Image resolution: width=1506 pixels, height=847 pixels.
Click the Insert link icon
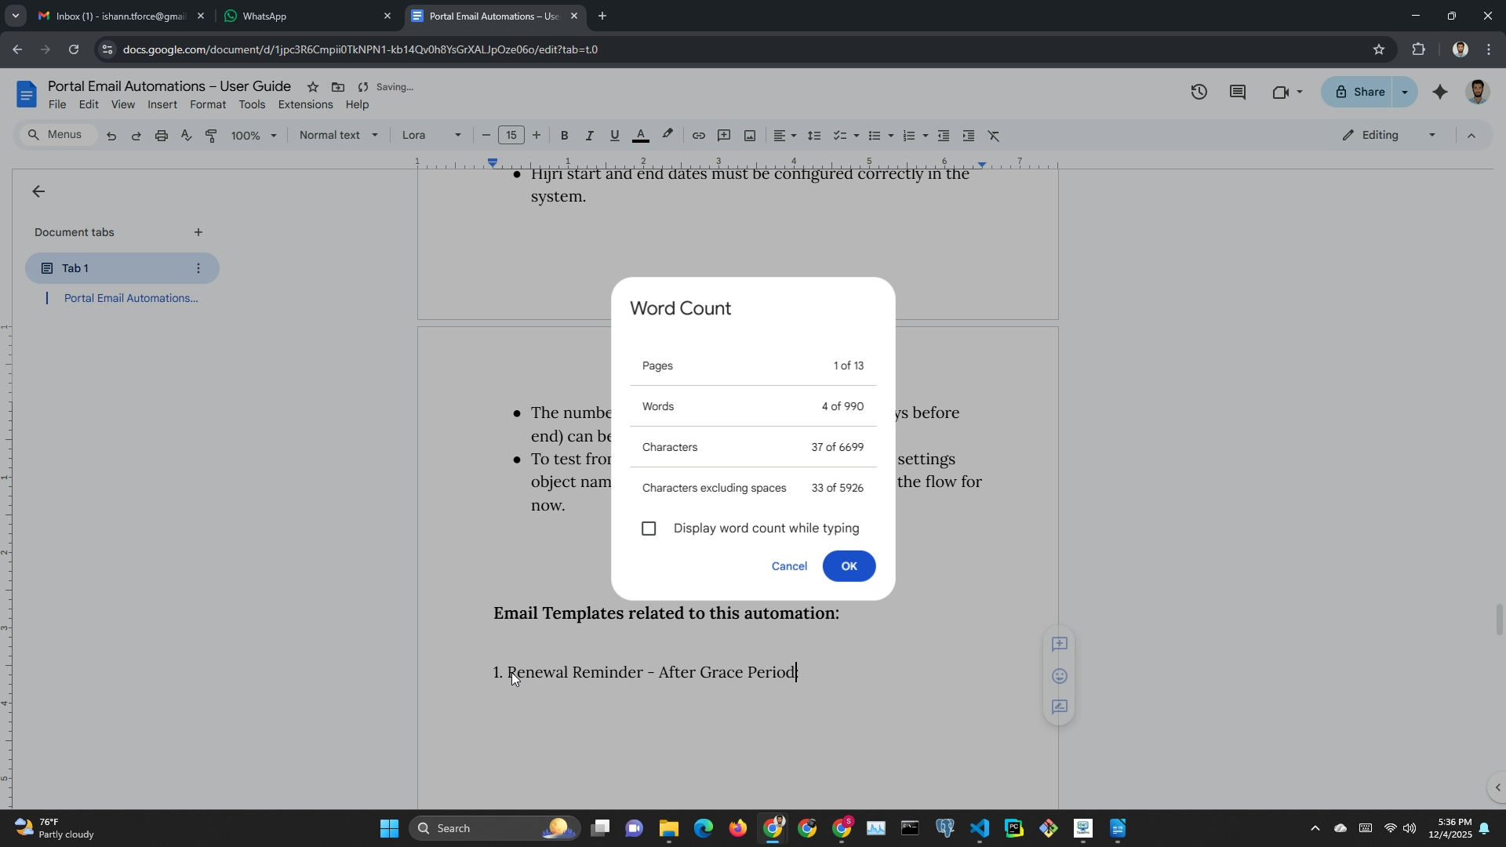click(698, 136)
